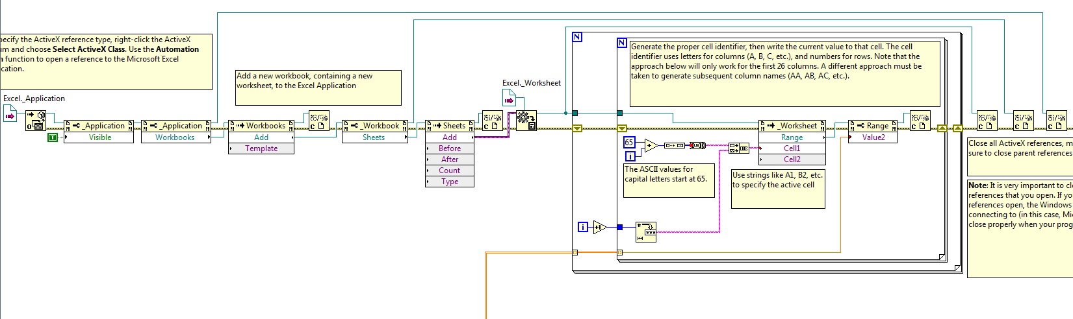Select the Range property node header
The width and height of the screenshot is (1073, 319).
pyautogui.click(x=872, y=126)
